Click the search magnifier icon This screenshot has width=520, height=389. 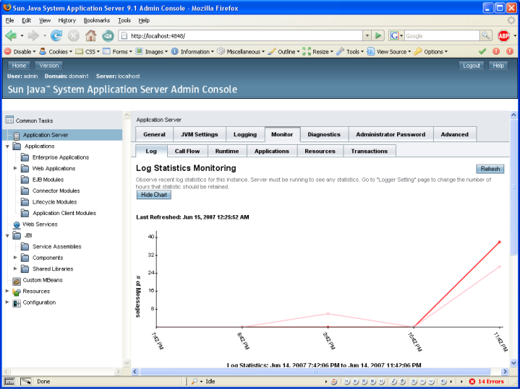pyautogui.click(x=486, y=36)
